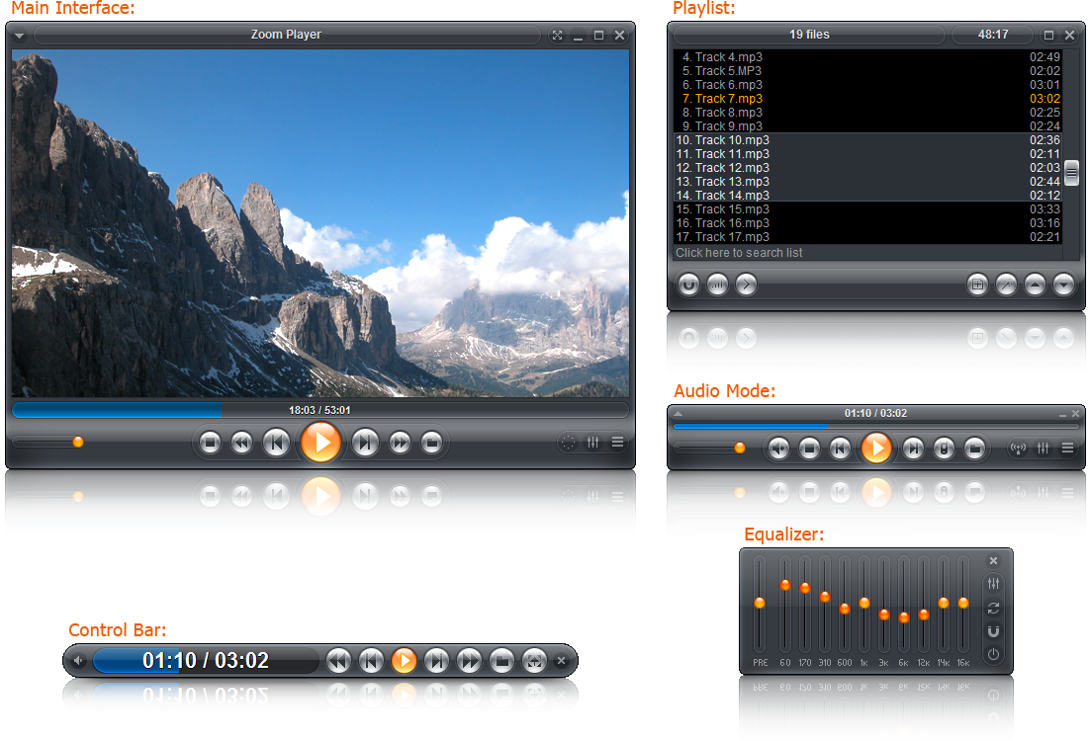Open a file using the main interface folder icon
Screen dimensions: 1090x741
(x=431, y=443)
